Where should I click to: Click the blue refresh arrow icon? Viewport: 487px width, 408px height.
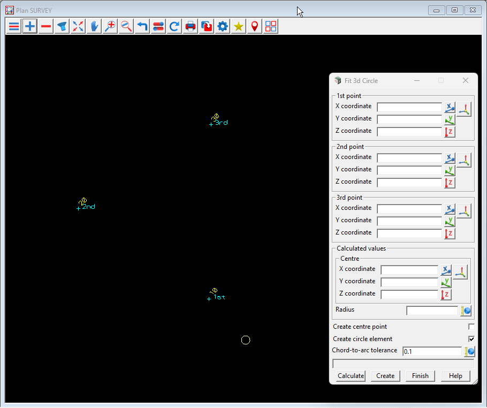[174, 26]
